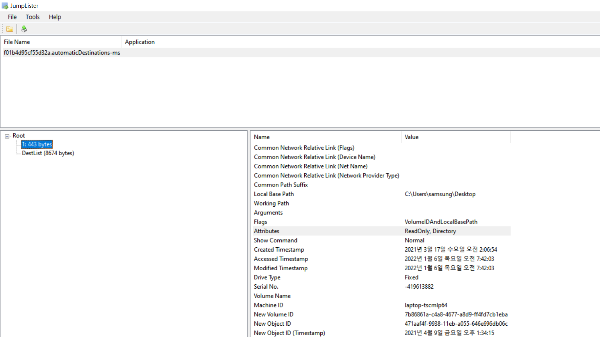Select the Attributes property row

[x=381, y=231]
